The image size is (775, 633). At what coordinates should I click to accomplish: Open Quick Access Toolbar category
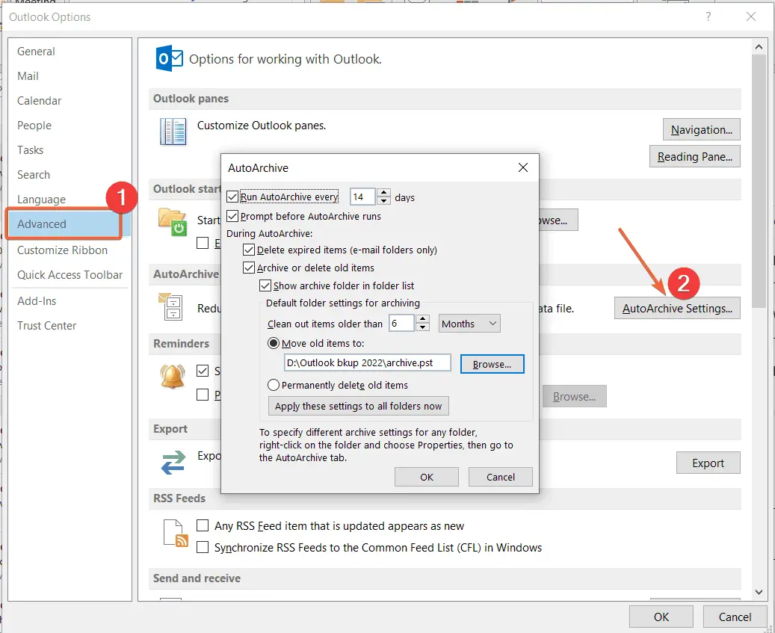coord(70,275)
